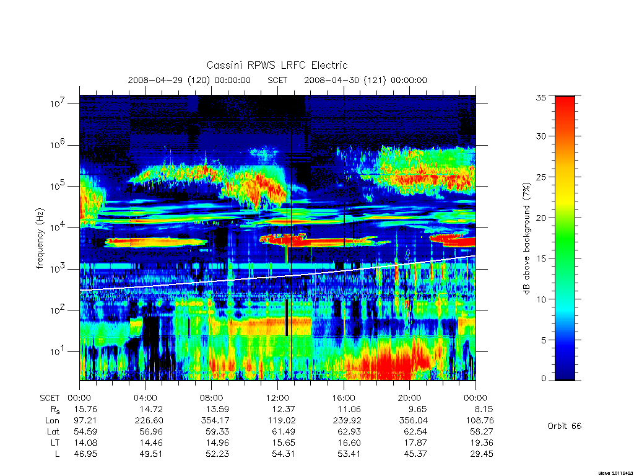Screen dimensions: 634x476
Task: Click the "dB above background (7%)" label
Action: 526,238
